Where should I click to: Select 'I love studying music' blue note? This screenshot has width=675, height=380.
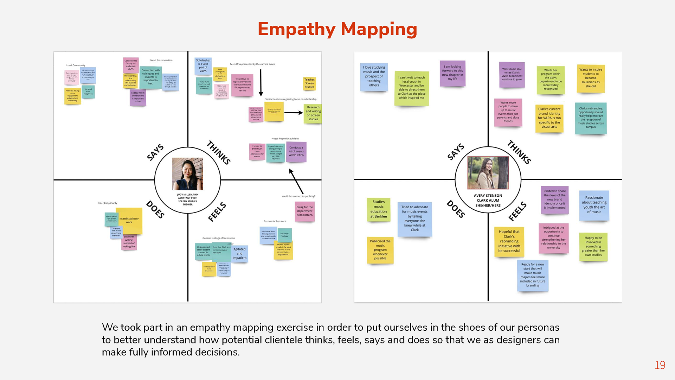pyautogui.click(x=374, y=76)
